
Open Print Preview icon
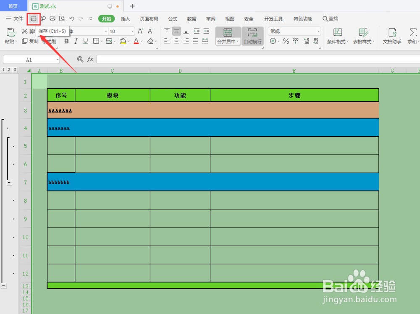(x=62, y=18)
